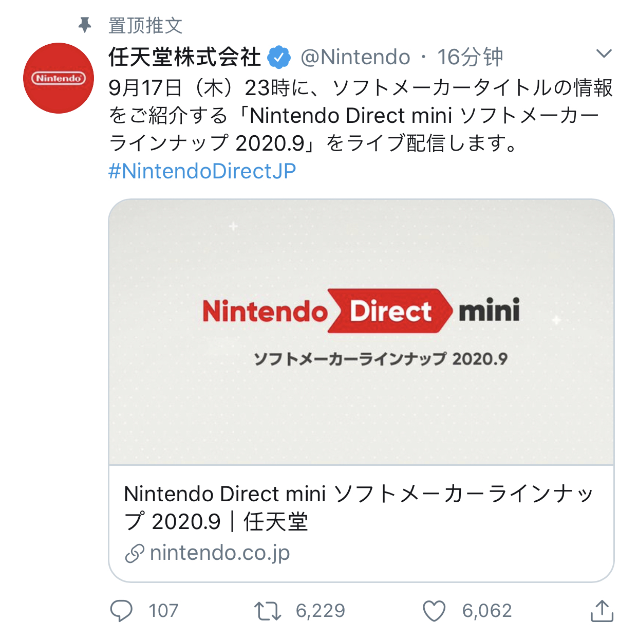The height and width of the screenshot is (638, 638).
Task: Click the blue verified badge
Action: (279, 57)
